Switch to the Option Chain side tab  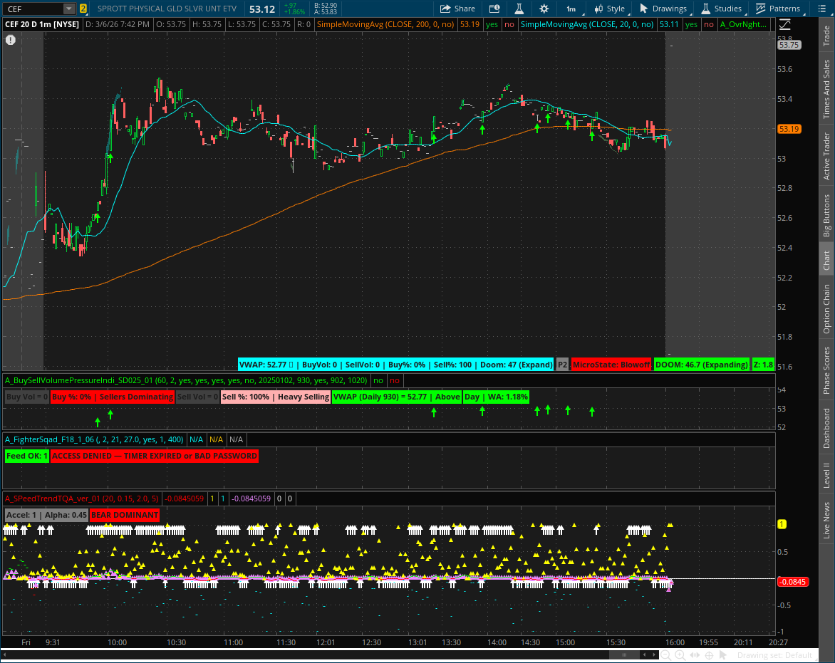pyautogui.click(x=826, y=308)
